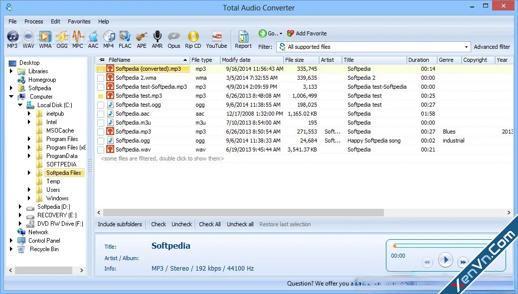Open the Favorites menu
Screen dimensions: 518x294
(x=79, y=21)
